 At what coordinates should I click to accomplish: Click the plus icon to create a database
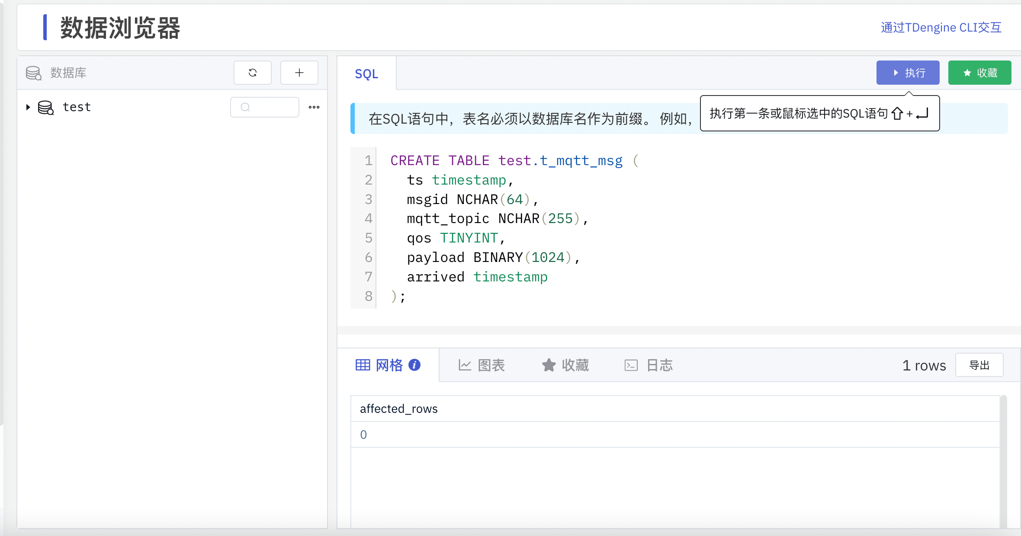click(299, 73)
